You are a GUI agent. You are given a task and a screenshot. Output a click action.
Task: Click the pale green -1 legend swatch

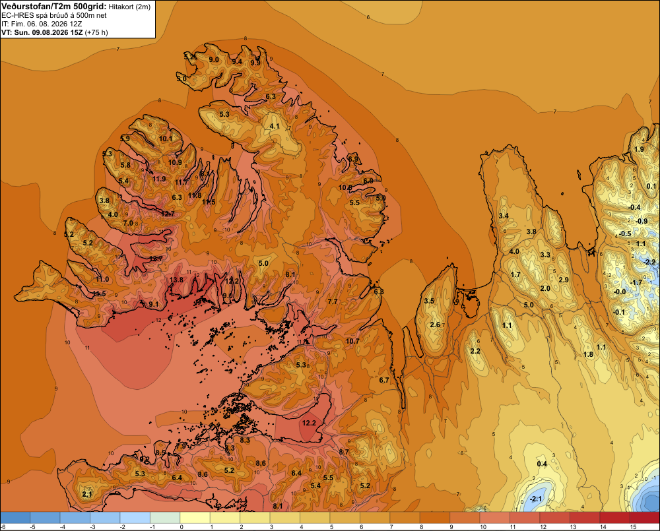click(165, 518)
